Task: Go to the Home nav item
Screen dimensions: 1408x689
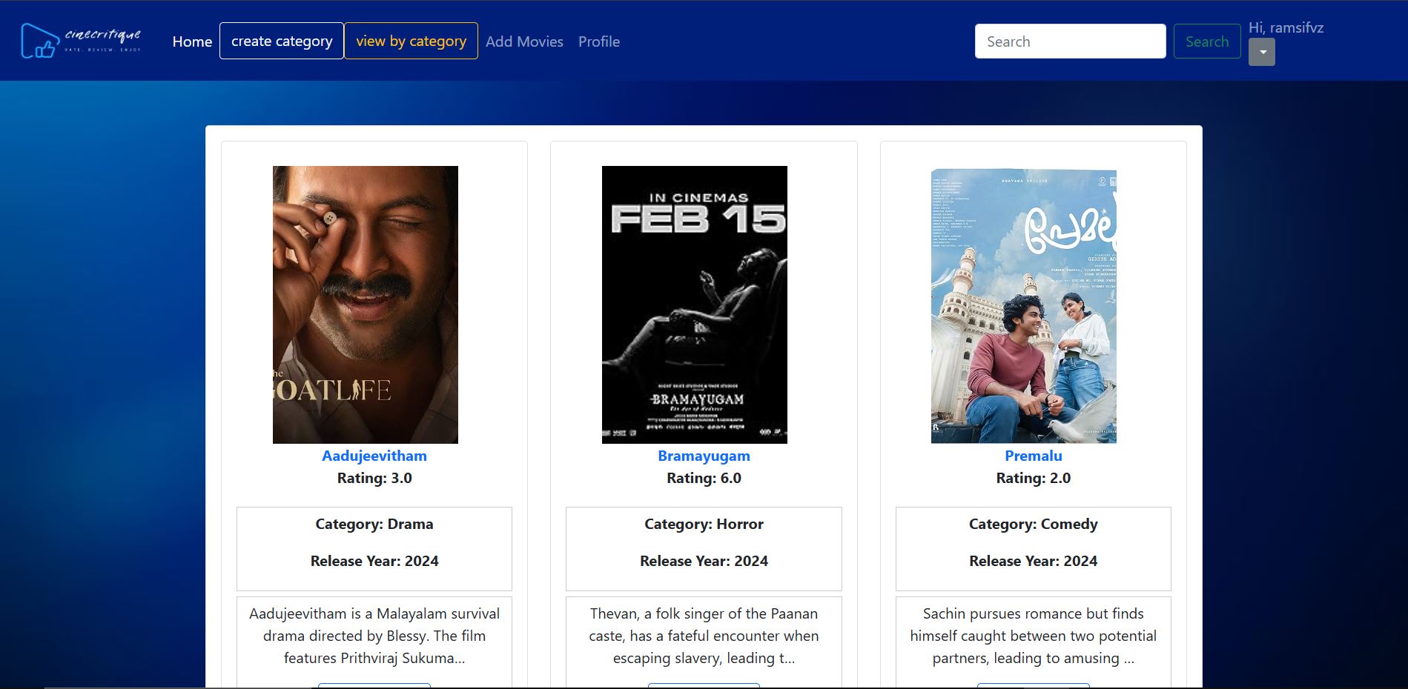Action: point(192,41)
